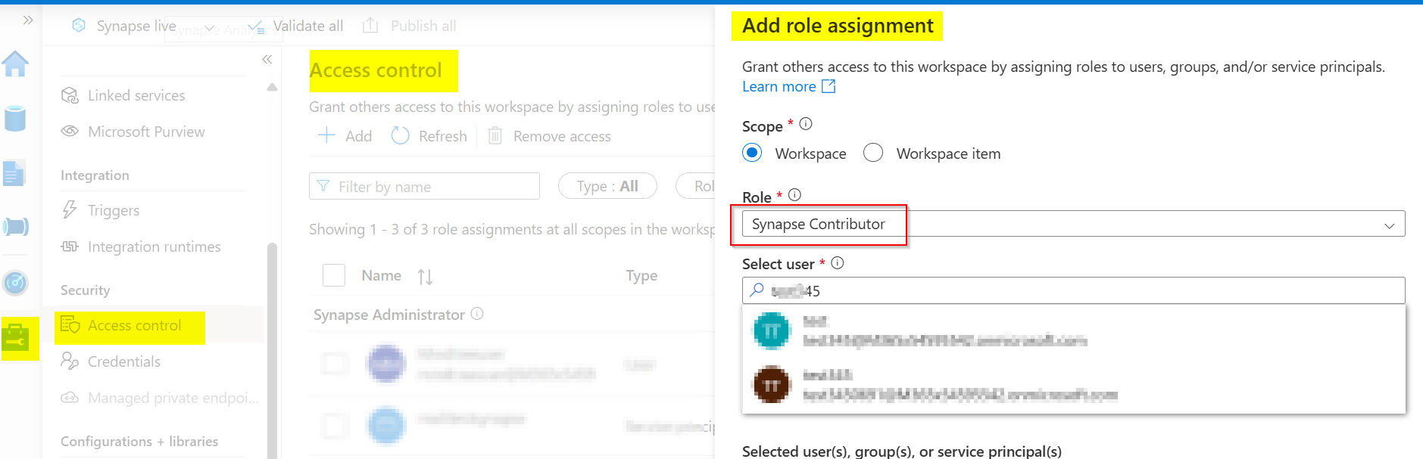Open Microsoft Purview in the menu
This screenshot has width=1423, height=459.
point(146,132)
